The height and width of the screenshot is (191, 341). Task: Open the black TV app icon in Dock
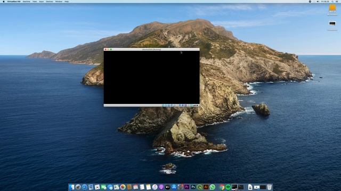pyautogui.click(x=167, y=187)
